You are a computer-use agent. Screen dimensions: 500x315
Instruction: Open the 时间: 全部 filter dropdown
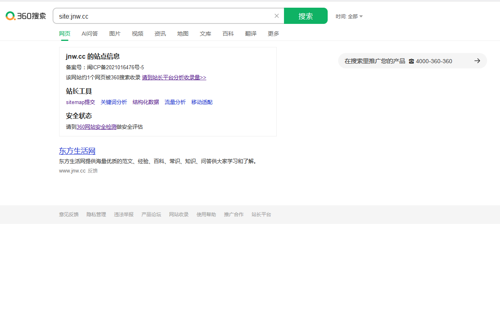349,16
